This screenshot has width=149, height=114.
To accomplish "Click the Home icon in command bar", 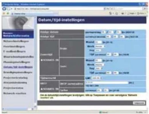I will (x=110, y=14).
